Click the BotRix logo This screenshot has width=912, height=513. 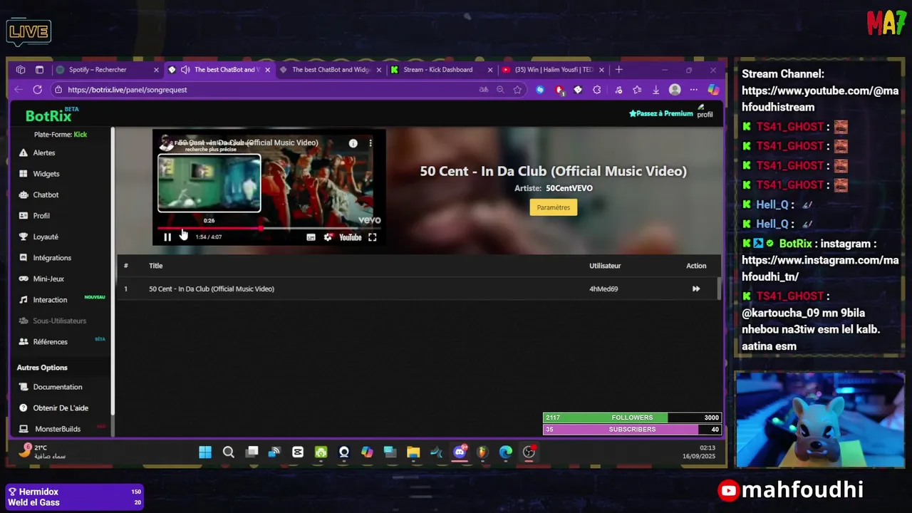point(51,115)
